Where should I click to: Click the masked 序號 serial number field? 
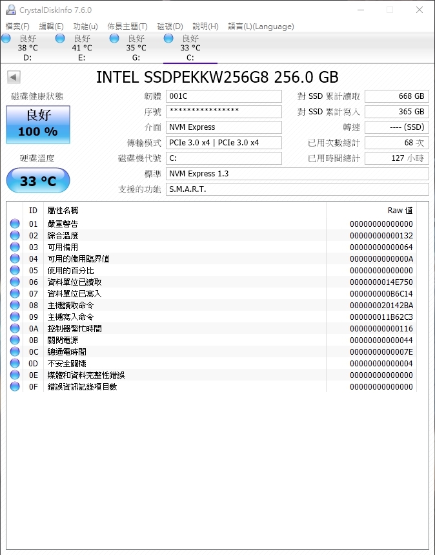[224, 112]
